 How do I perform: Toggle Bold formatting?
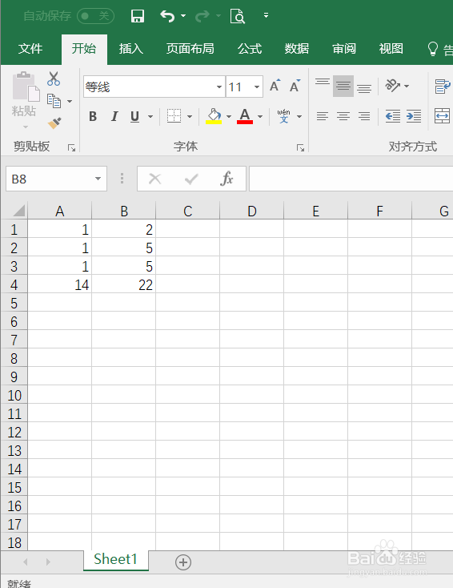pos(93,116)
